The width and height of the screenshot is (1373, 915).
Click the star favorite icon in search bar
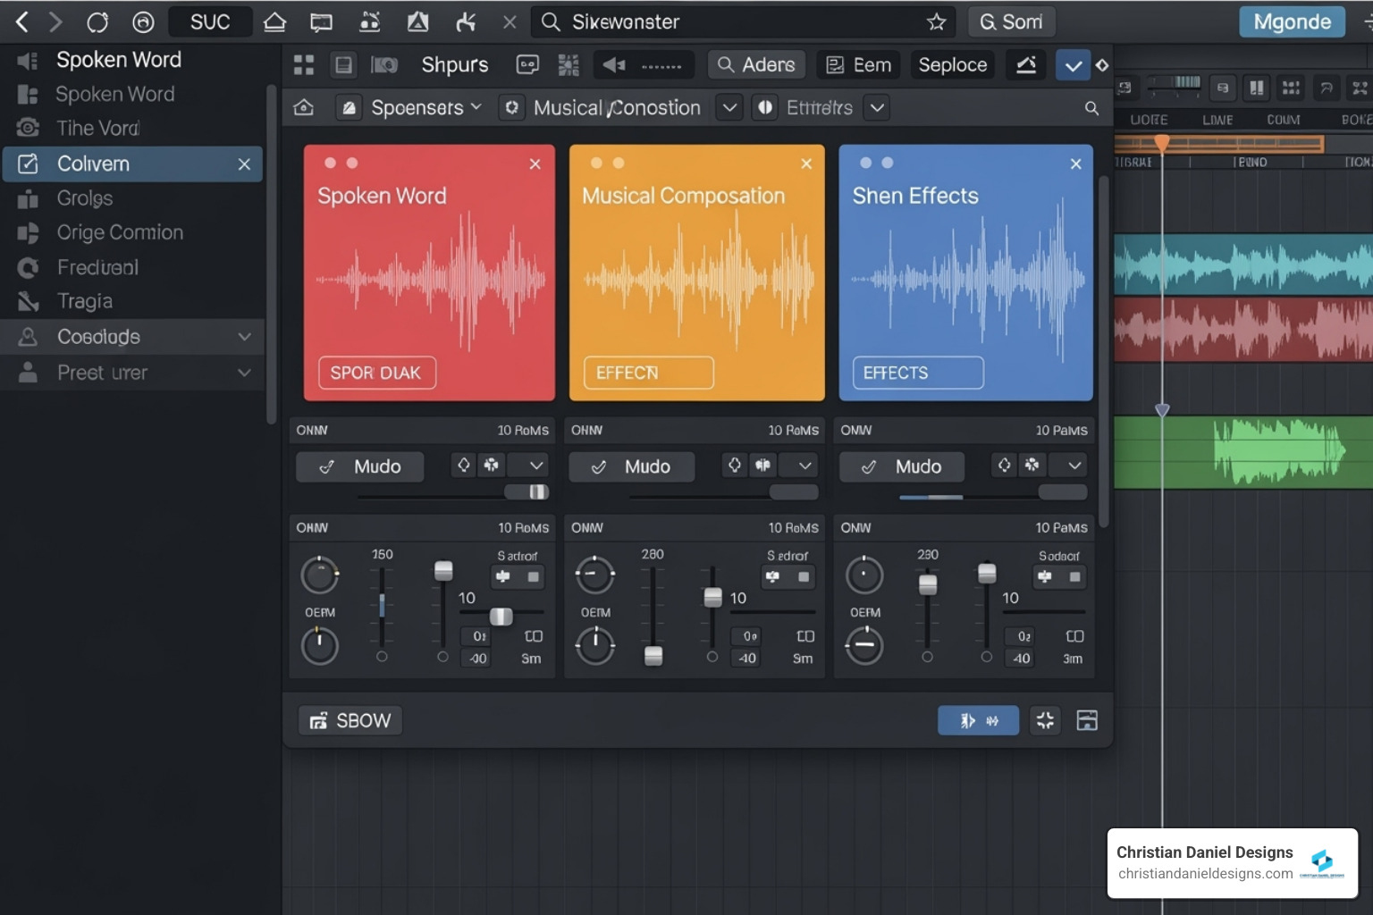pyautogui.click(x=936, y=21)
